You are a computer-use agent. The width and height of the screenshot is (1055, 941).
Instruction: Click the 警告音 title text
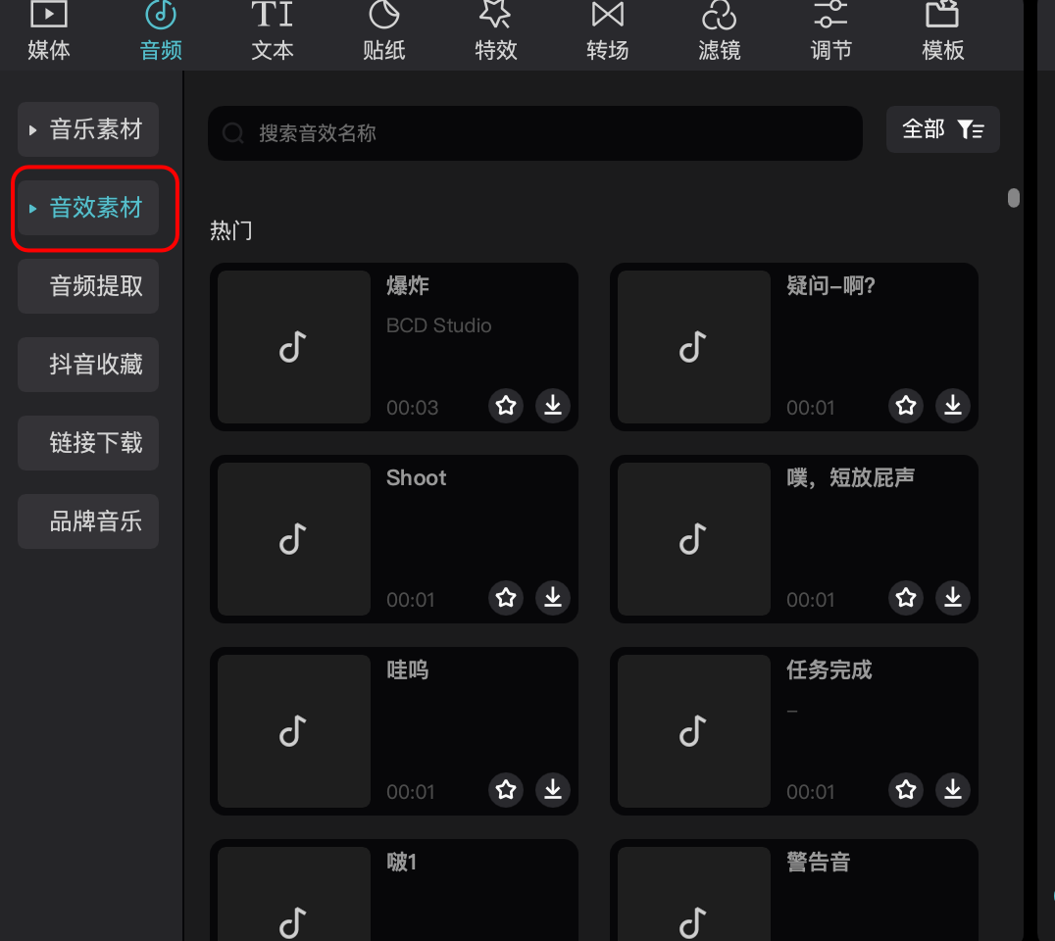818,862
